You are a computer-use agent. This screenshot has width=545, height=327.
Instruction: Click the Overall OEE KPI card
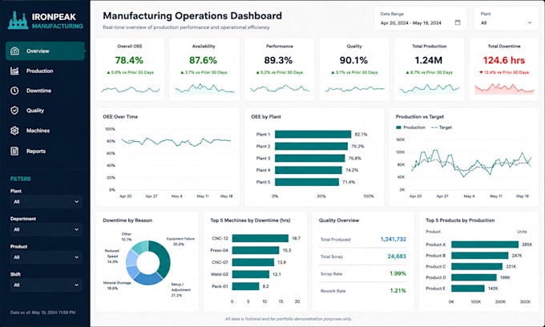(x=130, y=70)
